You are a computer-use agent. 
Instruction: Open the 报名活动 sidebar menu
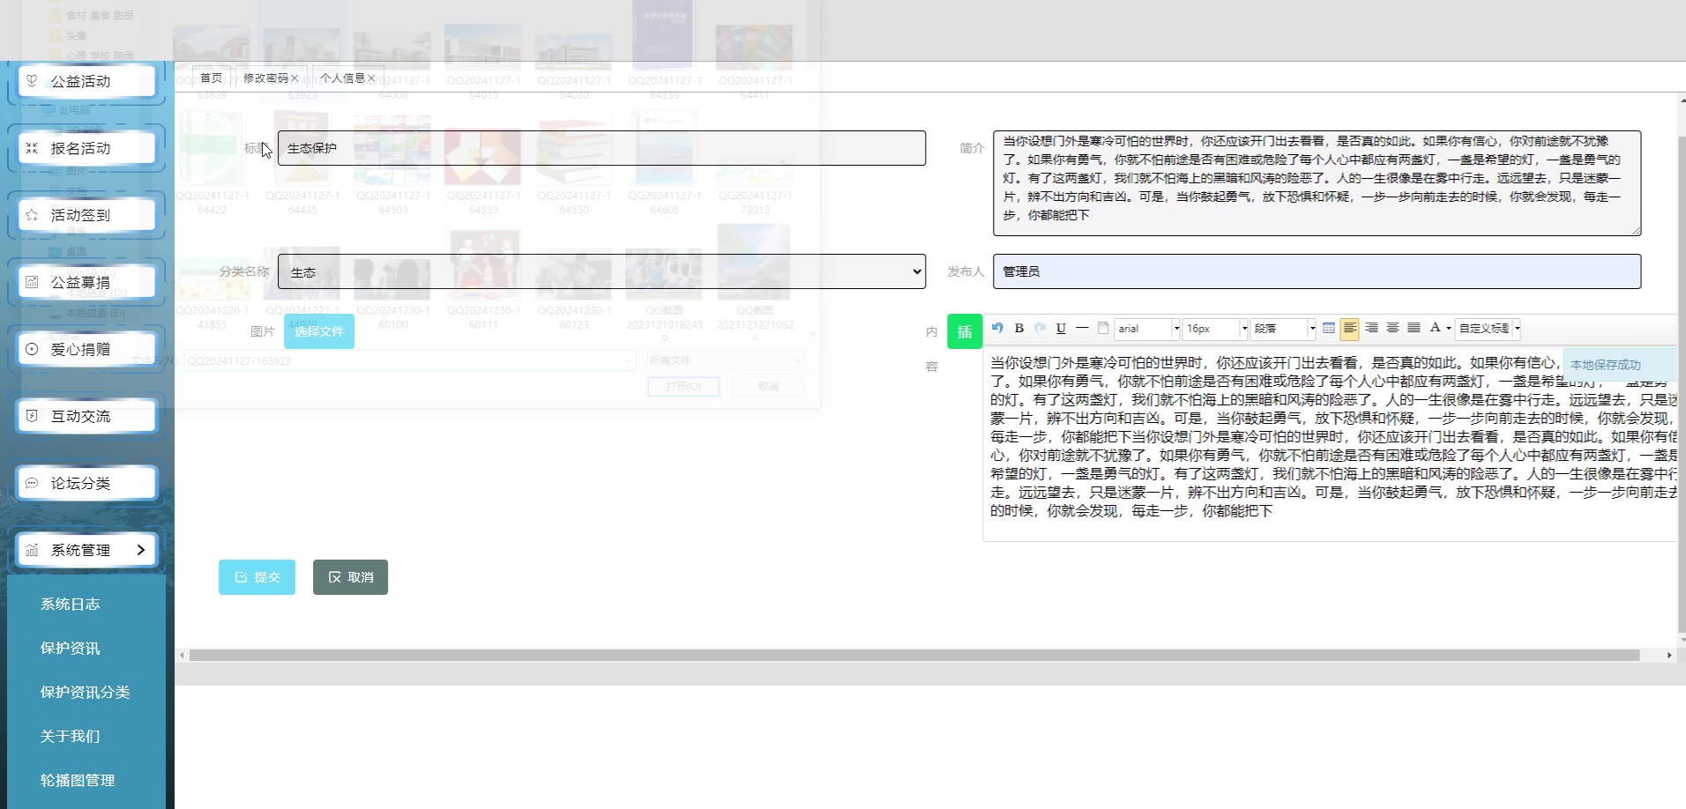(86, 148)
